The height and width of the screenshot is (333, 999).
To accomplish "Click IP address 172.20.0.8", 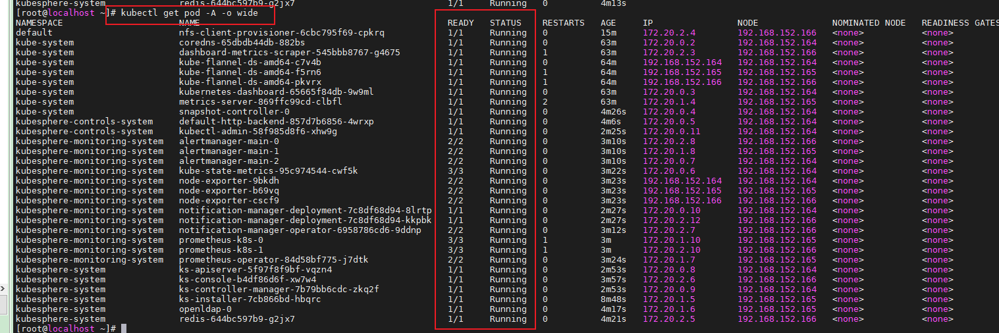I will [669, 270].
